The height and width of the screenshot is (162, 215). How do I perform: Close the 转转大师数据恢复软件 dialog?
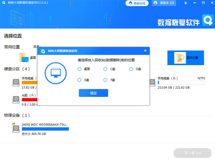tap(145, 51)
